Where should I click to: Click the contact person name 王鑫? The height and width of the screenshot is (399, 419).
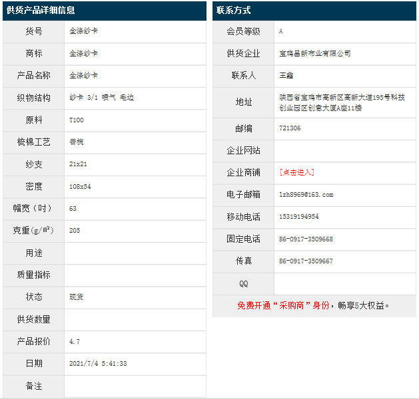[286, 76]
